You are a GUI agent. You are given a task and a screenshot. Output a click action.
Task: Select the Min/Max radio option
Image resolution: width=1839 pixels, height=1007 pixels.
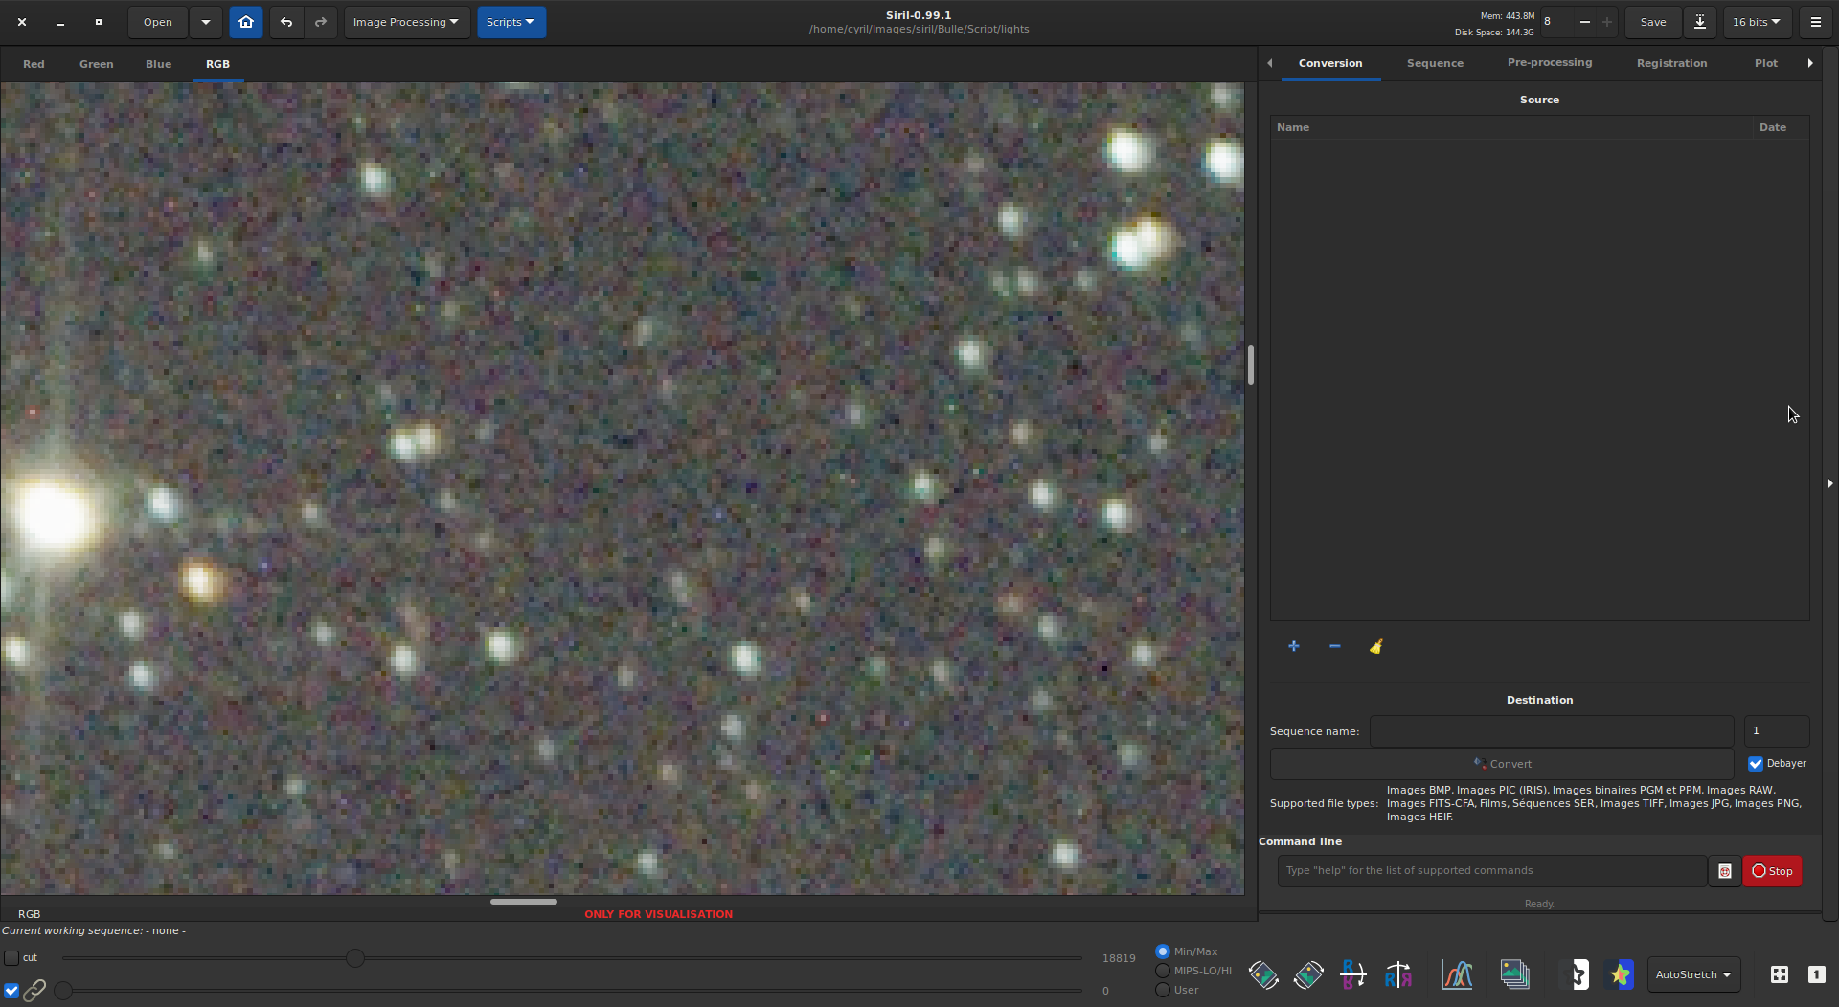coord(1163,951)
